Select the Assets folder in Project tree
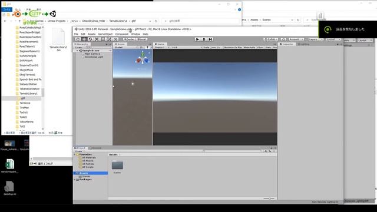The width and height of the screenshot is (377, 212). tap(91, 173)
